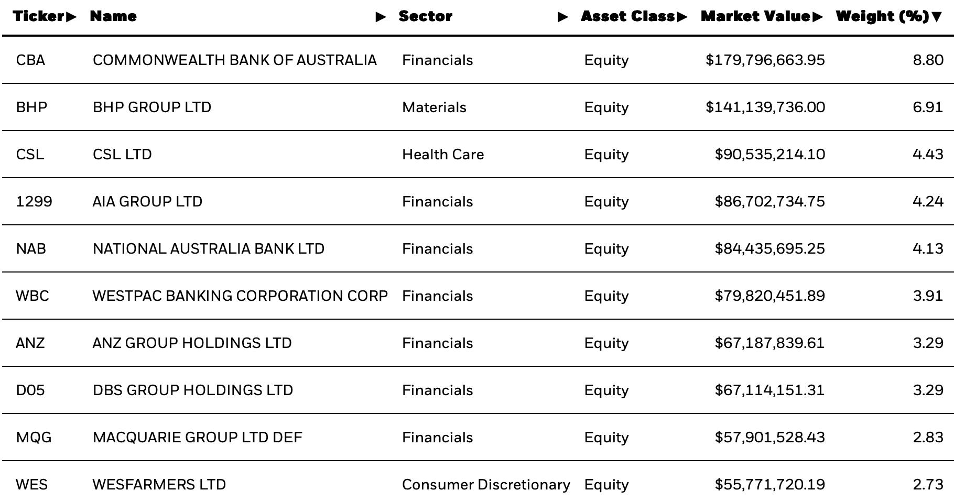
Task: Select National Australia Bank LTD row
Action: pyautogui.click(x=478, y=248)
